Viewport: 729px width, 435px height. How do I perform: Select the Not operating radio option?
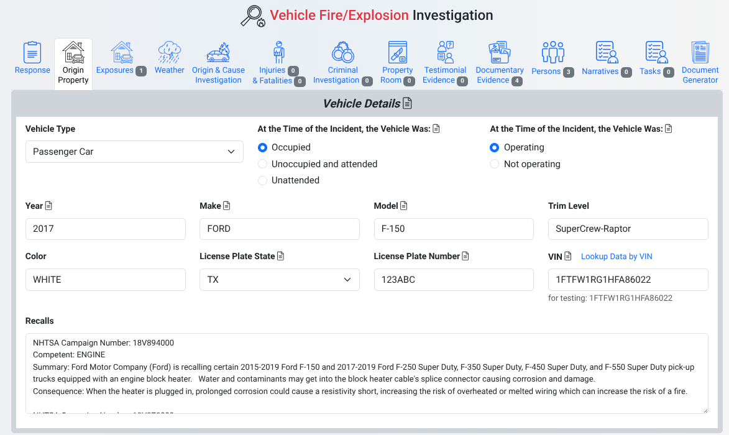[x=495, y=164]
